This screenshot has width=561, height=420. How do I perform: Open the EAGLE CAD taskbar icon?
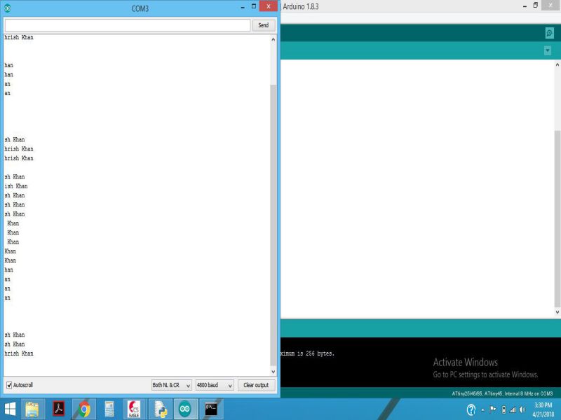click(x=134, y=409)
